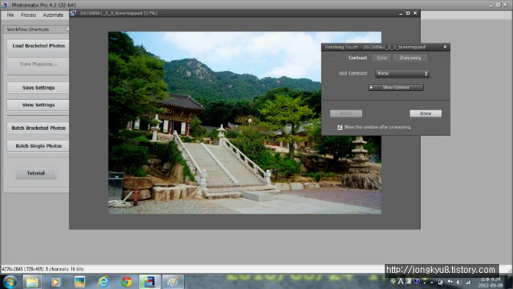Click the disabled Reset button
This screenshot has width=513, height=289.
(x=346, y=113)
